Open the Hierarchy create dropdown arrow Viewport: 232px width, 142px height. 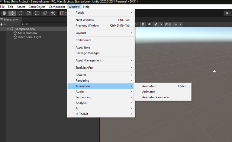(5, 24)
